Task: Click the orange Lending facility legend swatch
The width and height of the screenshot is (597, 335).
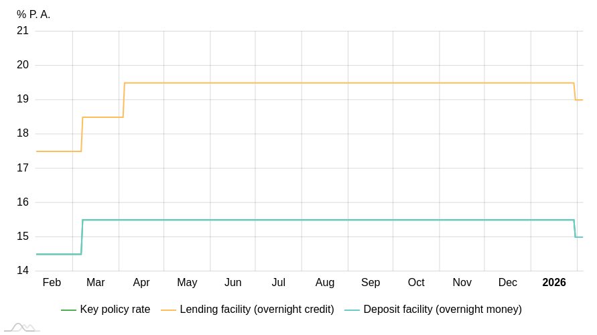Action: 168,310
